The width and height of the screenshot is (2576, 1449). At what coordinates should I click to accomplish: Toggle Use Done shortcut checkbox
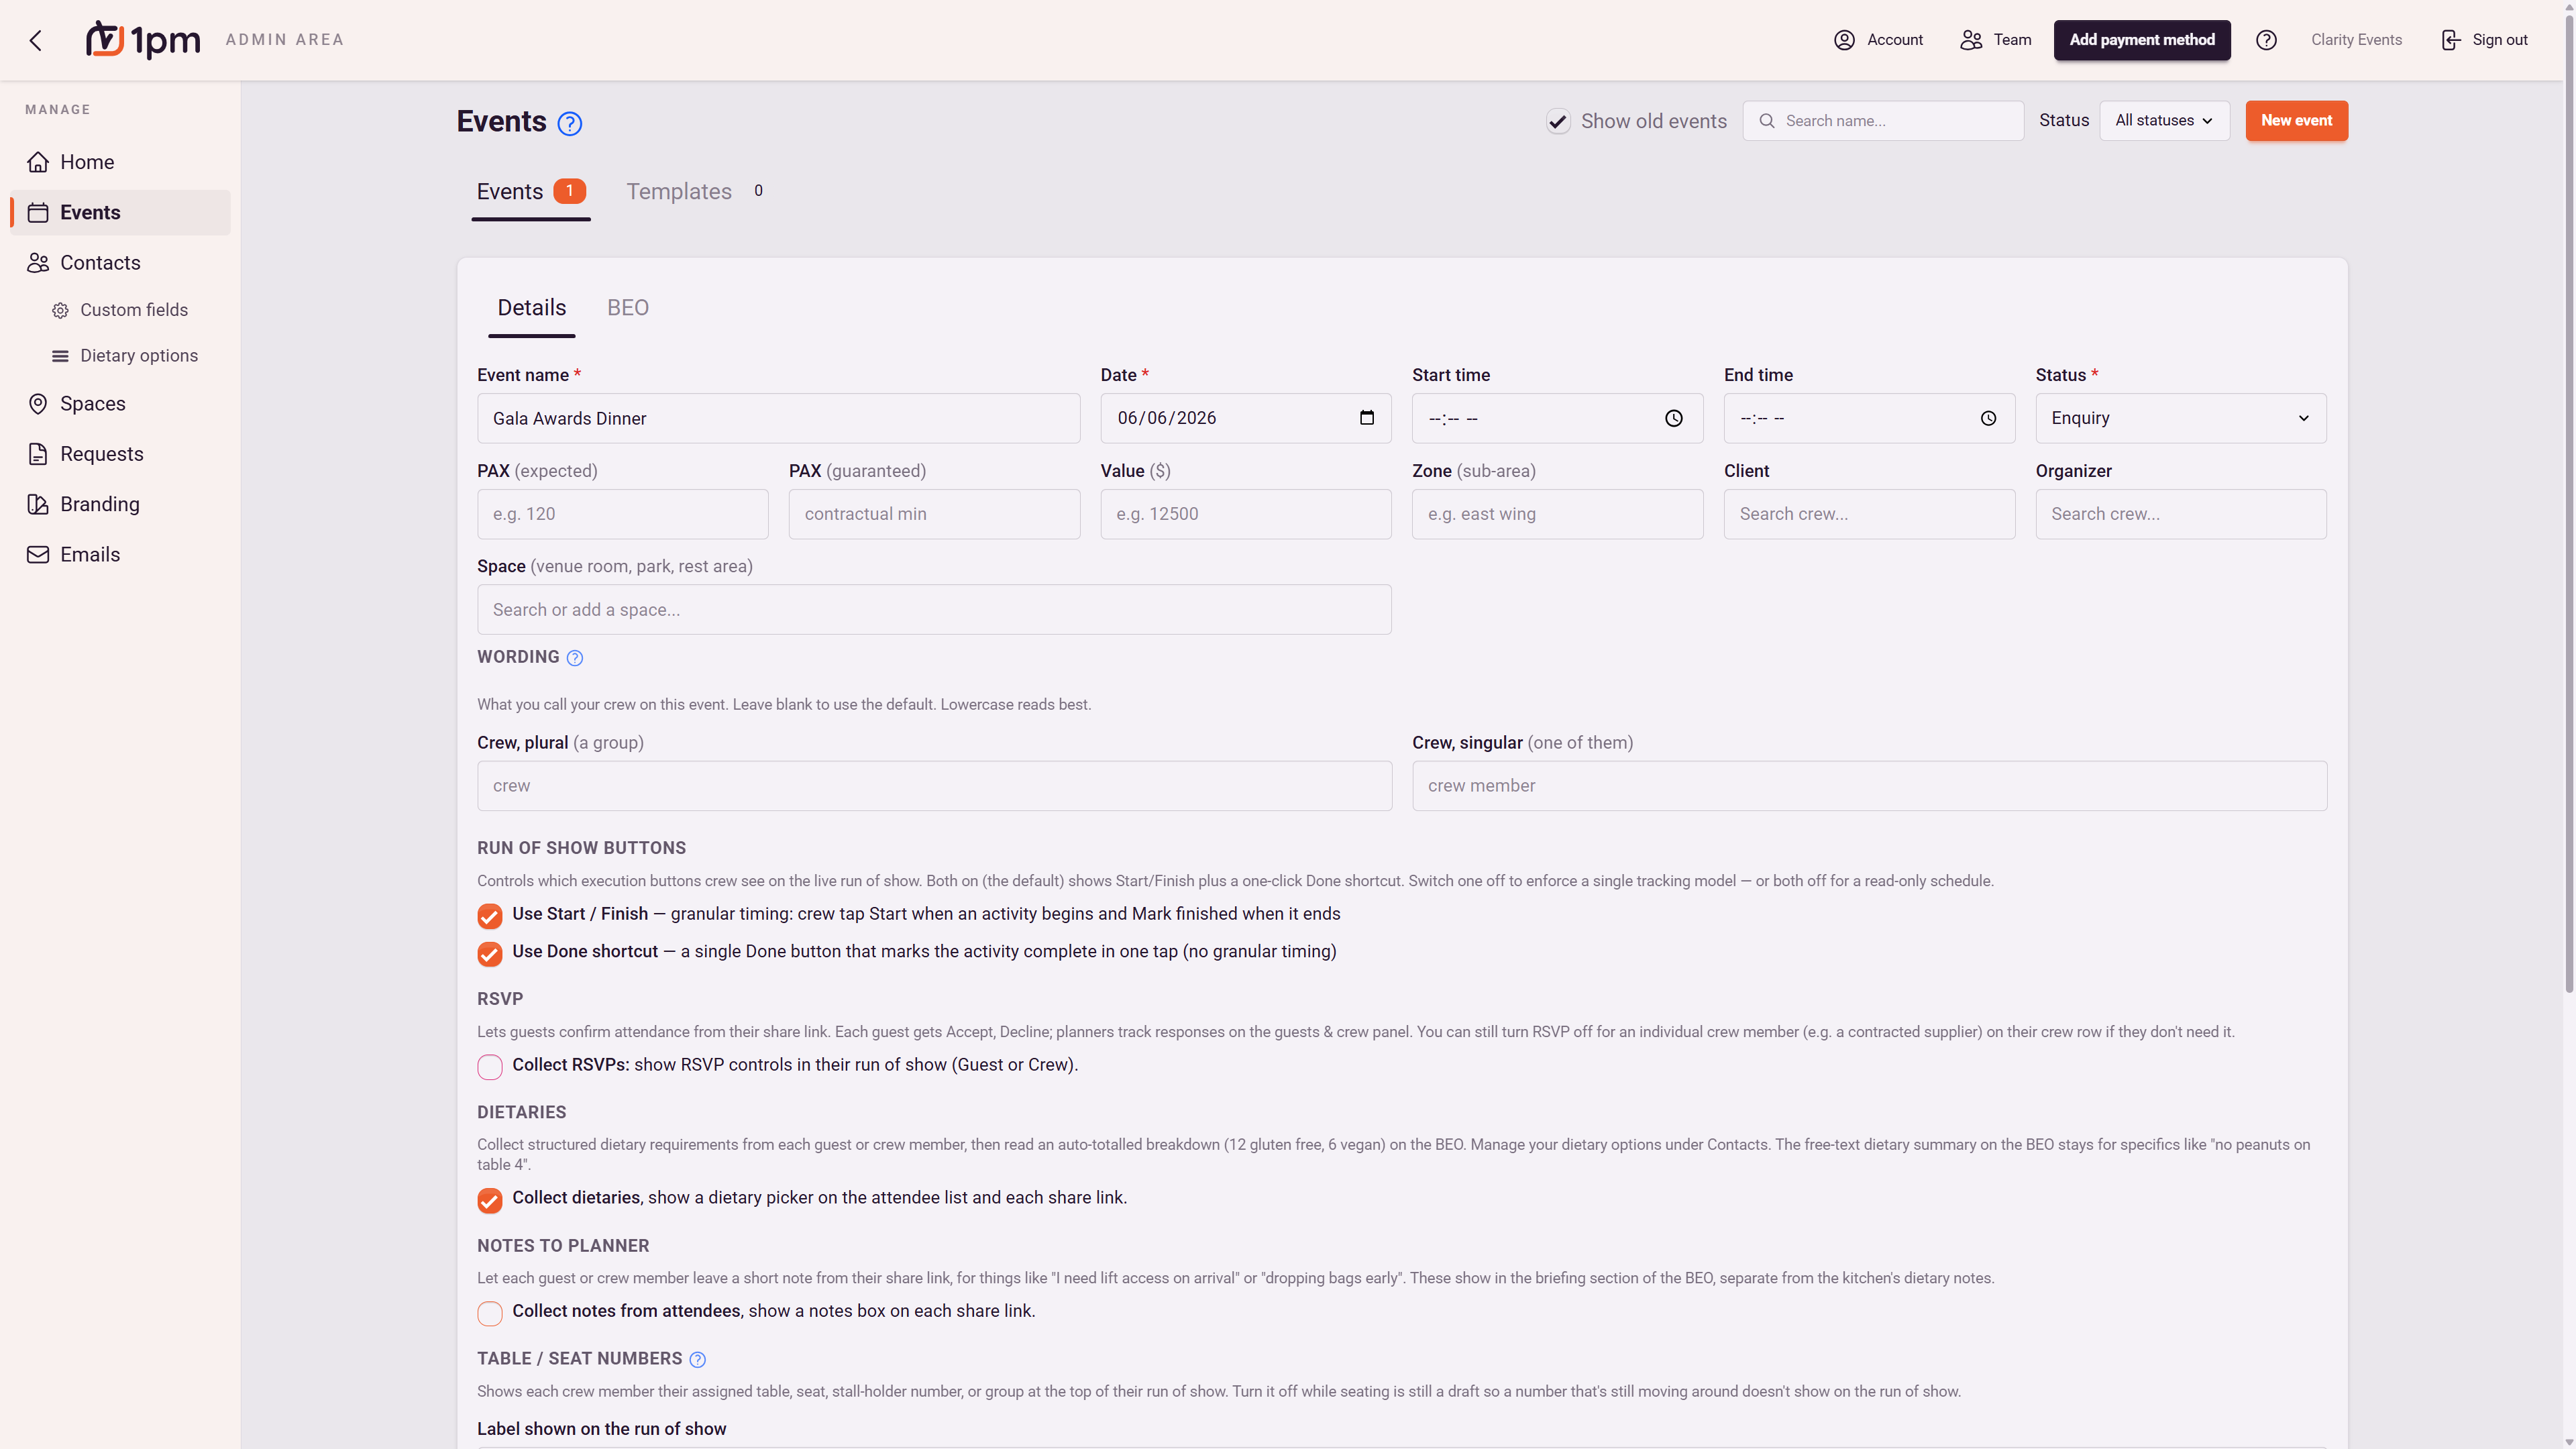coord(489,954)
